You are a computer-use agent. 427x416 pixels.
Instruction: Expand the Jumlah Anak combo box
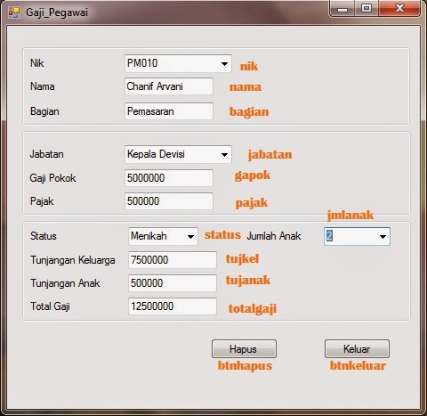[357, 236]
